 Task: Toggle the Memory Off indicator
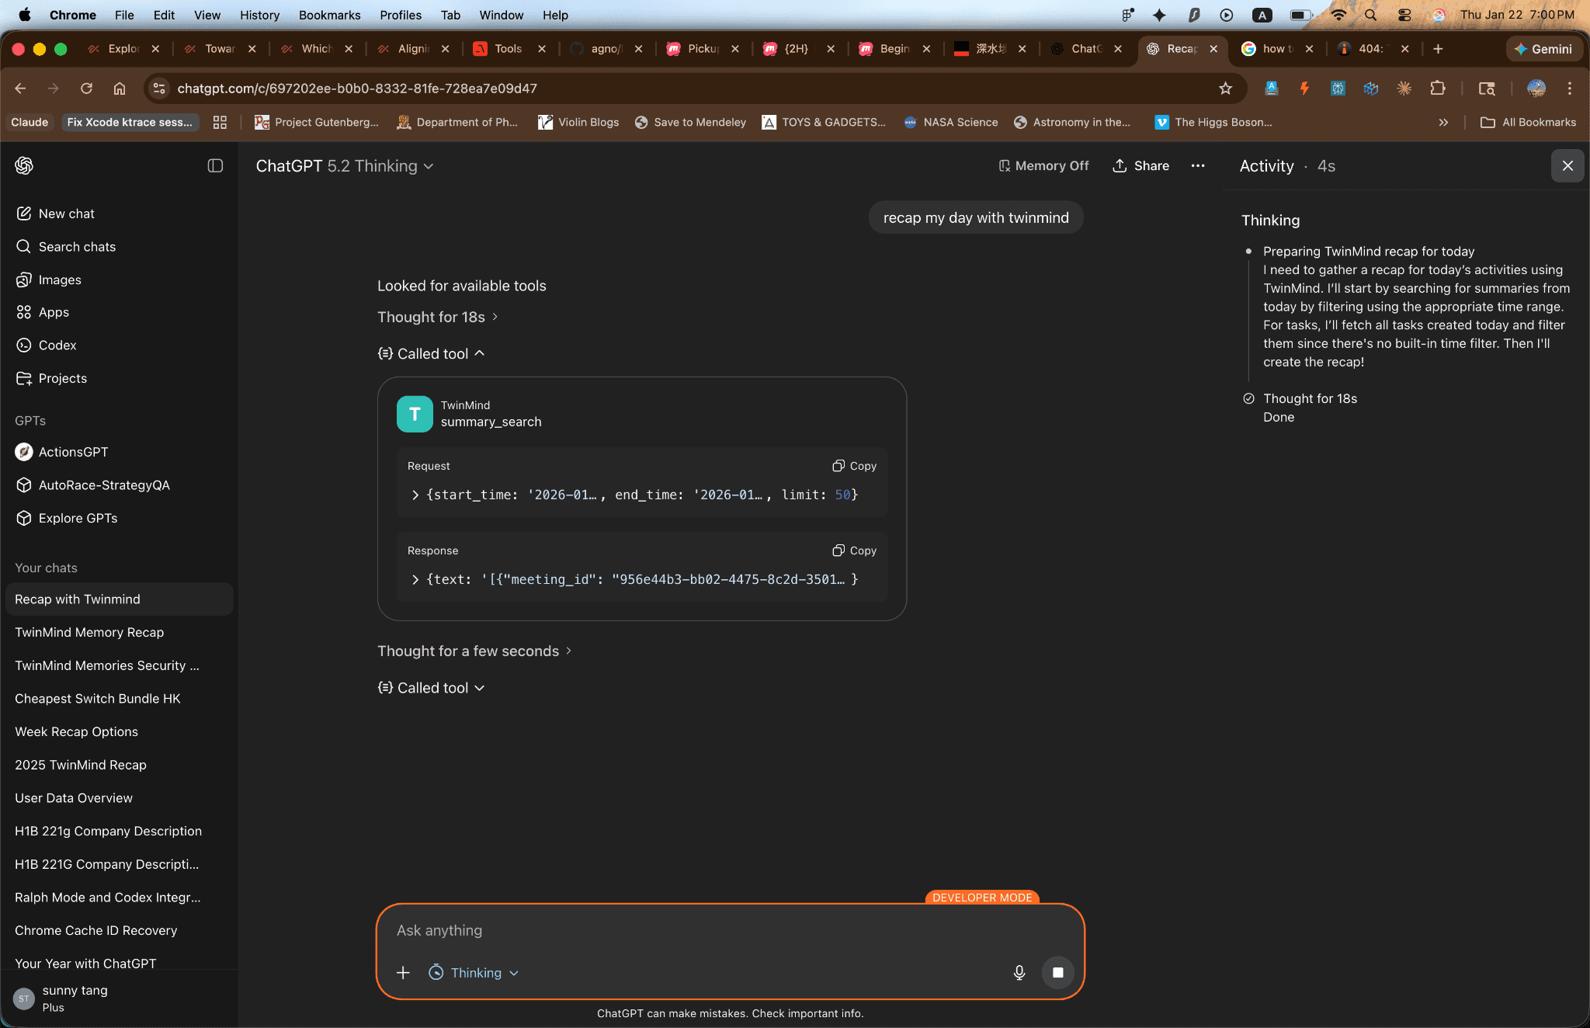point(1043,165)
